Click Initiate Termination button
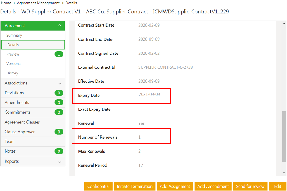This screenshot has height=191, width=287. [x=135, y=186]
